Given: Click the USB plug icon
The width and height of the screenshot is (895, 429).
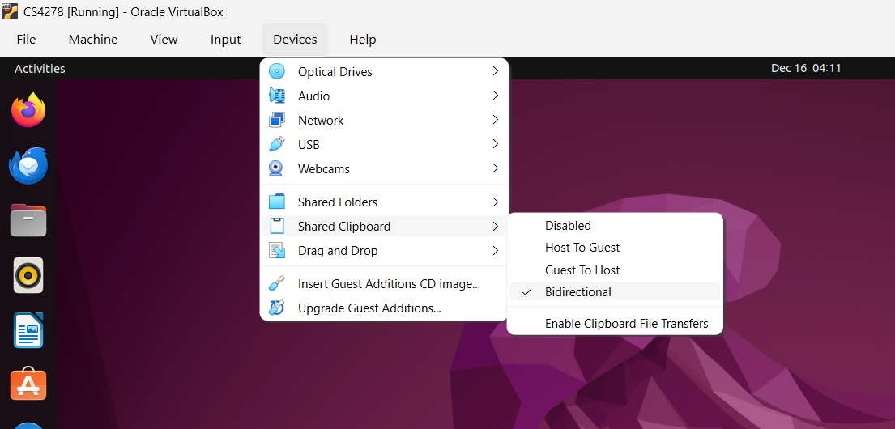Looking at the screenshot, I should click(277, 144).
